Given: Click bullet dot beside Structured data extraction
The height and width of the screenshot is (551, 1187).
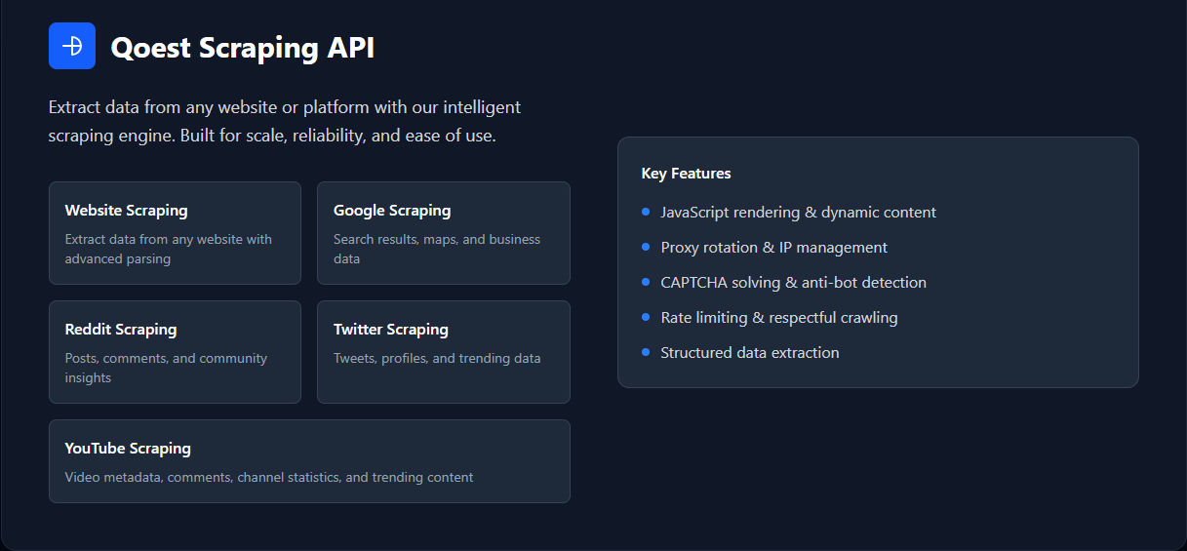Looking at the screenshot, I should [x=646, y=352].
